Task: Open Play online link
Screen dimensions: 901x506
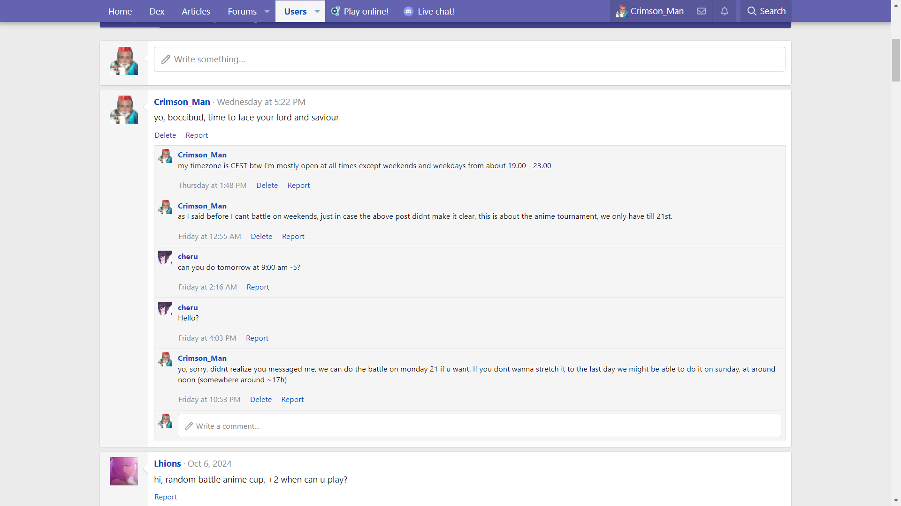Action: click(360, 11)
